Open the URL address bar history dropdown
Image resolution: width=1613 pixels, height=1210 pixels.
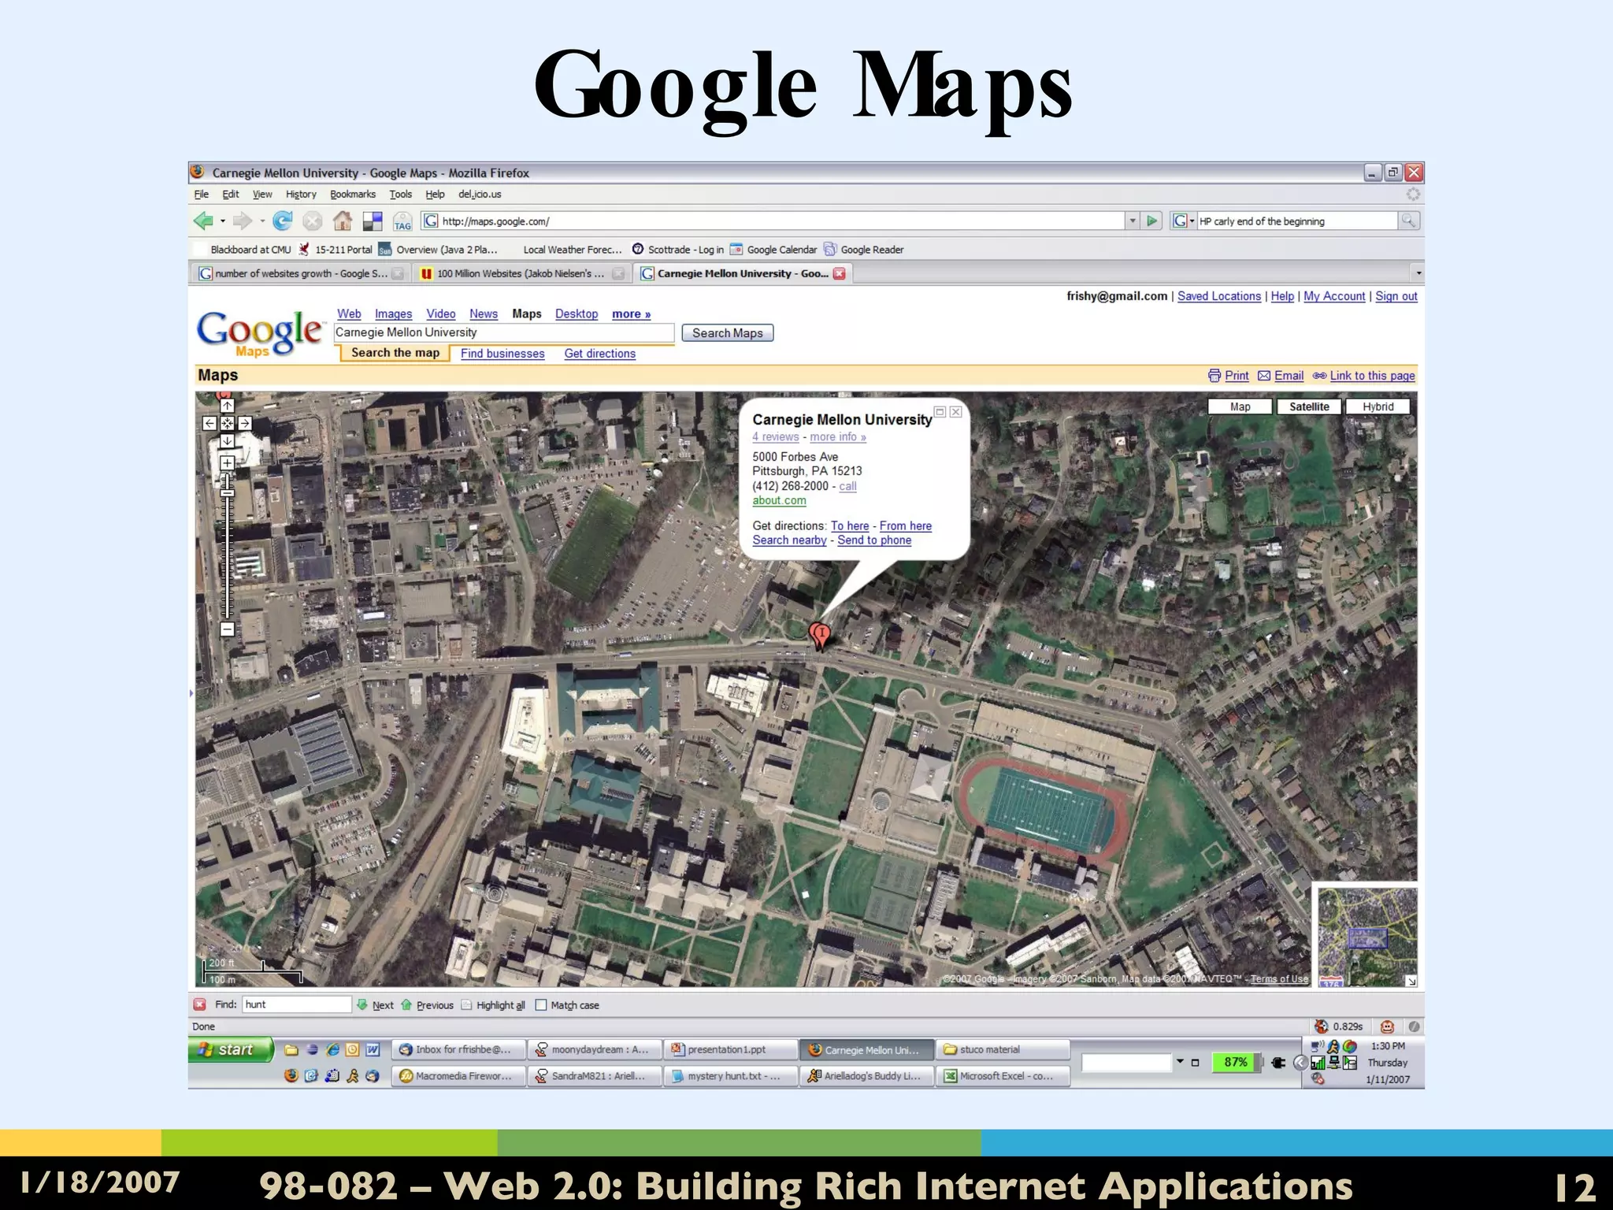coord(1133,221)
